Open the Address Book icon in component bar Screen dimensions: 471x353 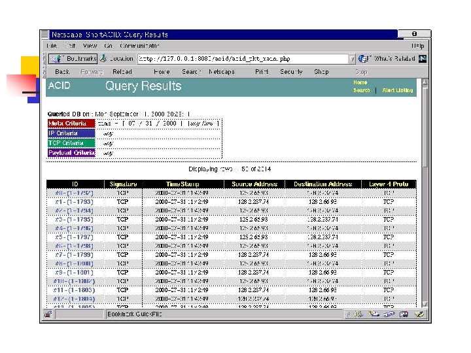pos(404,314)
